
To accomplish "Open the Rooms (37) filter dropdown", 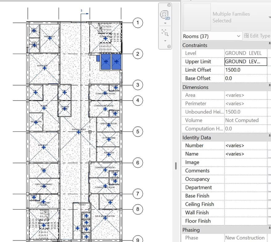I will (212, 36).
